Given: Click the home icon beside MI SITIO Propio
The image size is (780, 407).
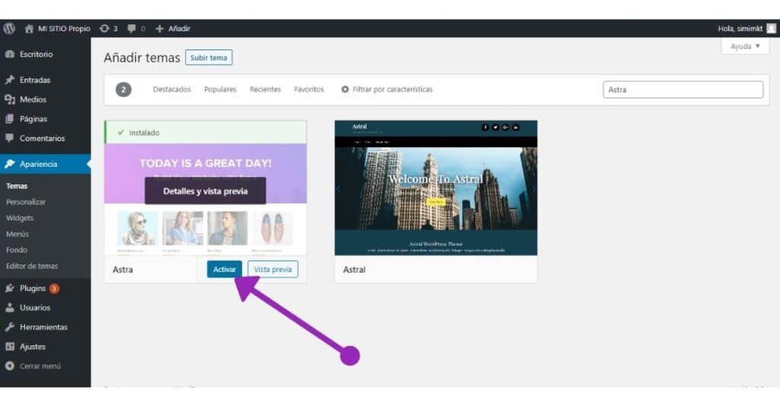Looking at the screenshot, I should [29, 29].
